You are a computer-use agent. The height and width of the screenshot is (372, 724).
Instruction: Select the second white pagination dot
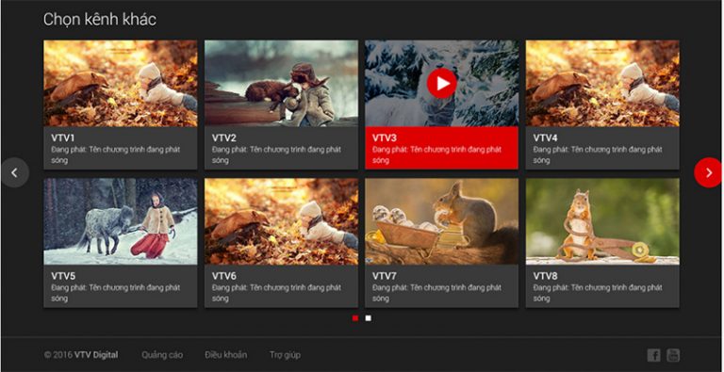368,318
